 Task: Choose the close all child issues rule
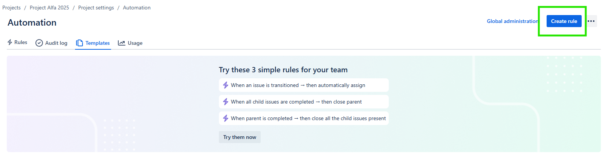[x=308, y=119]
